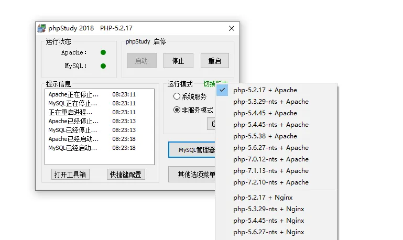Select php-7.0.12-nts + Apache menu entry
403x240 pixels.
pos(276,159)
